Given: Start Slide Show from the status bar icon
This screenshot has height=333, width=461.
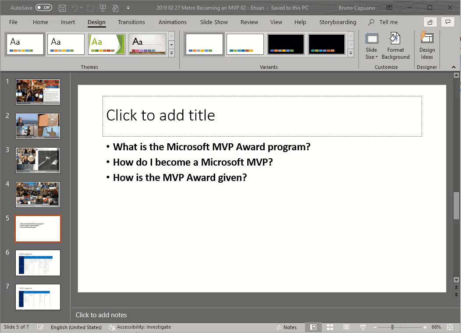Looking at the screenshot, I should click(x=363, y=327).
